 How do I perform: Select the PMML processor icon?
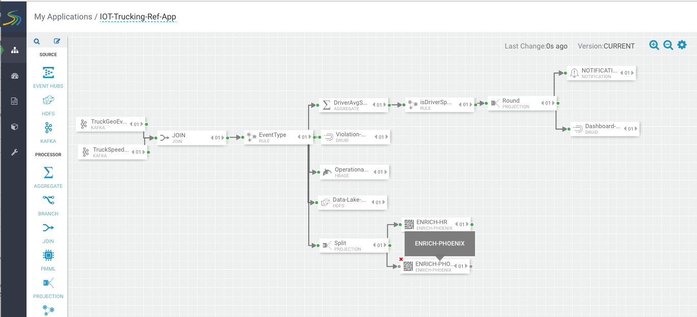point(48,255)
